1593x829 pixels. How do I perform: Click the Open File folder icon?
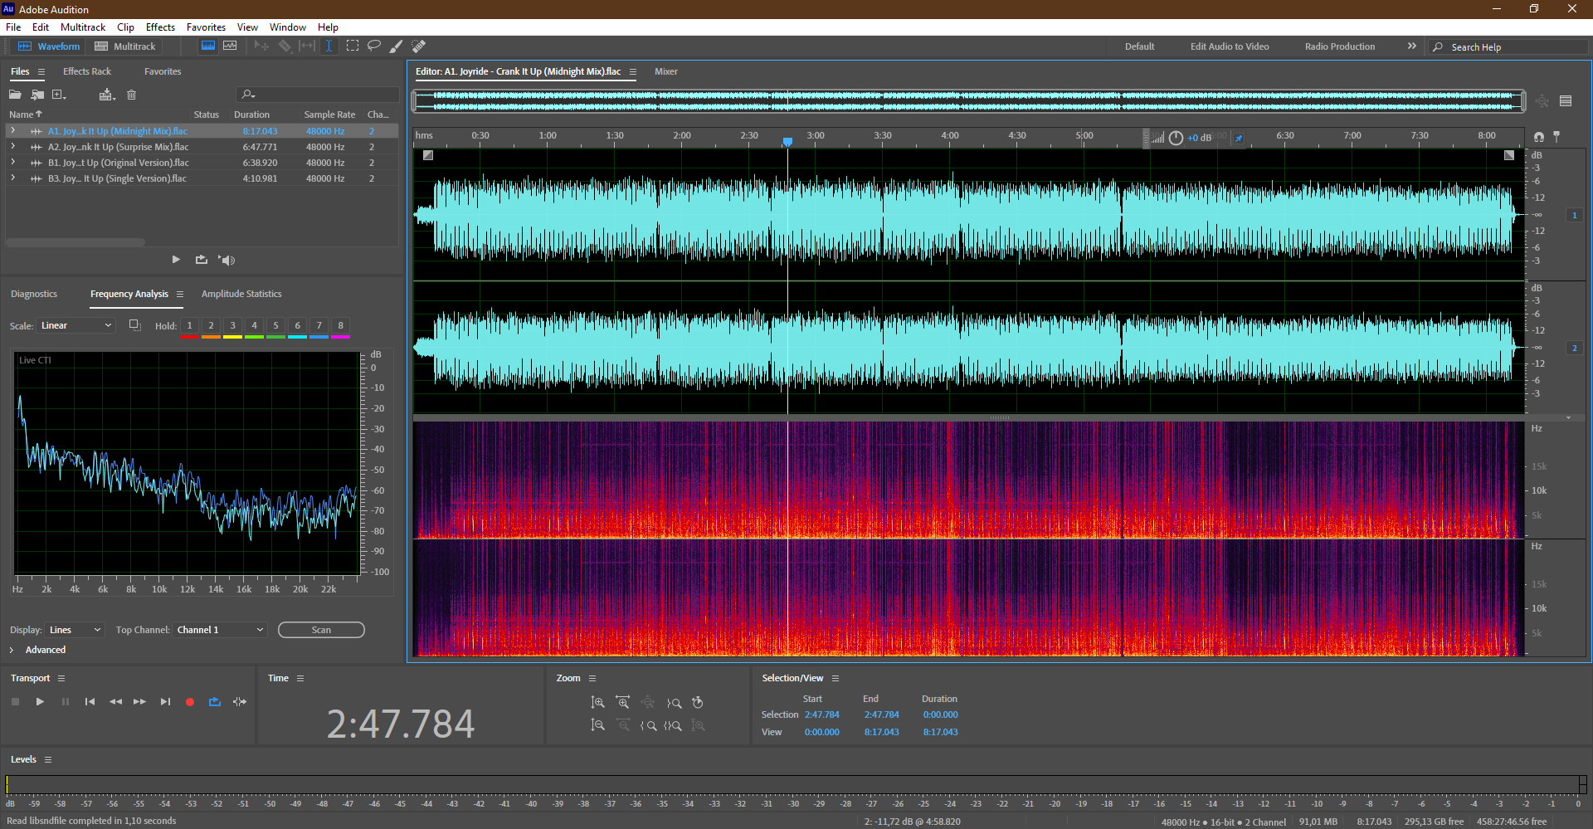[x=15, y=95]
